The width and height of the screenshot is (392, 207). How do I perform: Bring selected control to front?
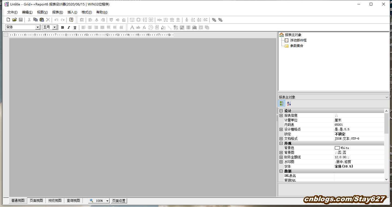click(214, 20)
